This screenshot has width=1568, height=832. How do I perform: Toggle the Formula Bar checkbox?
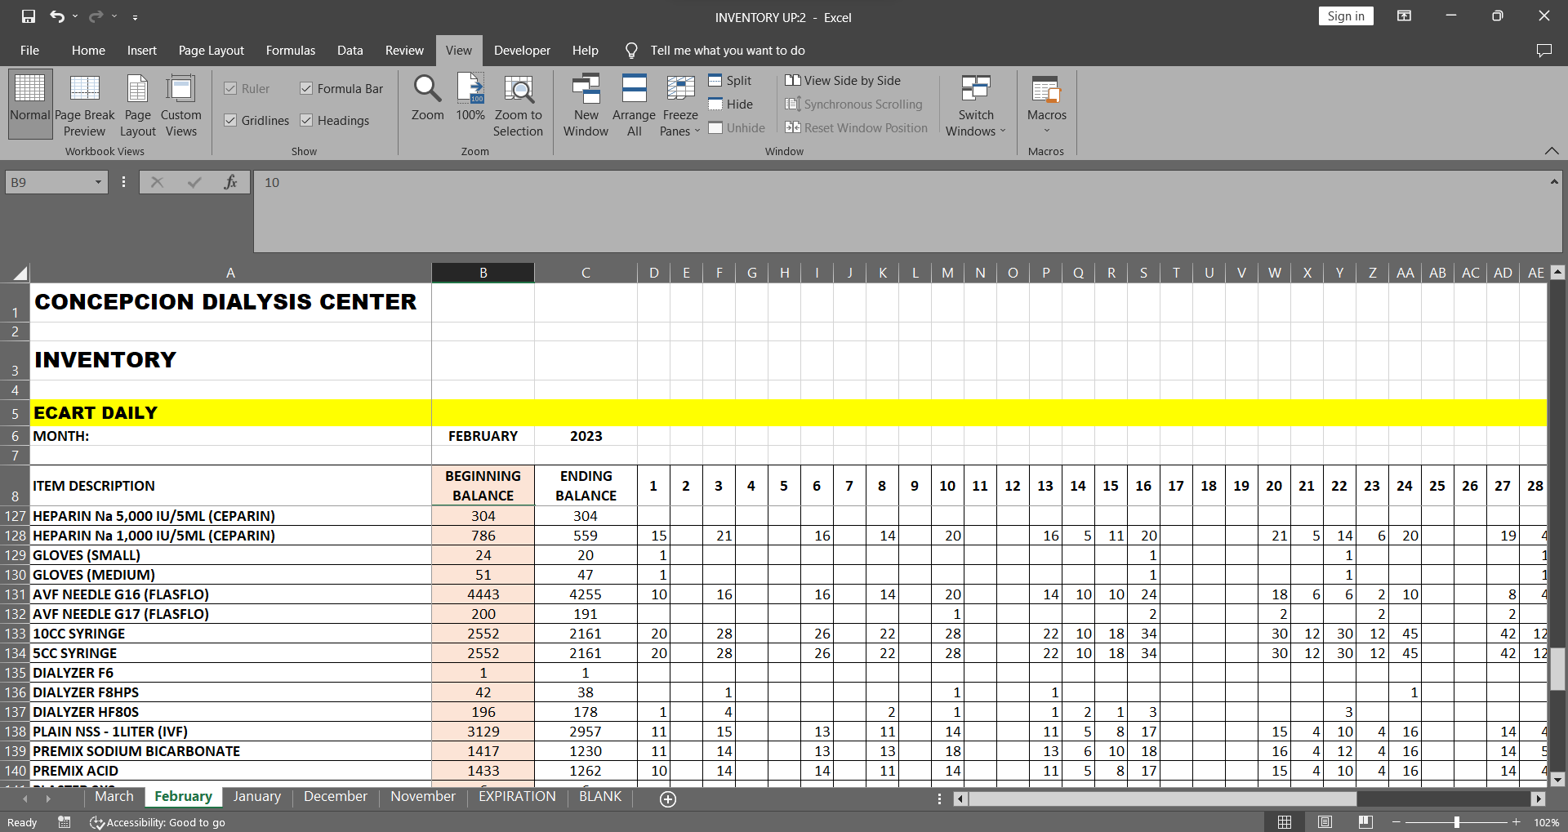pyautogui.click(x=341, y=88)
